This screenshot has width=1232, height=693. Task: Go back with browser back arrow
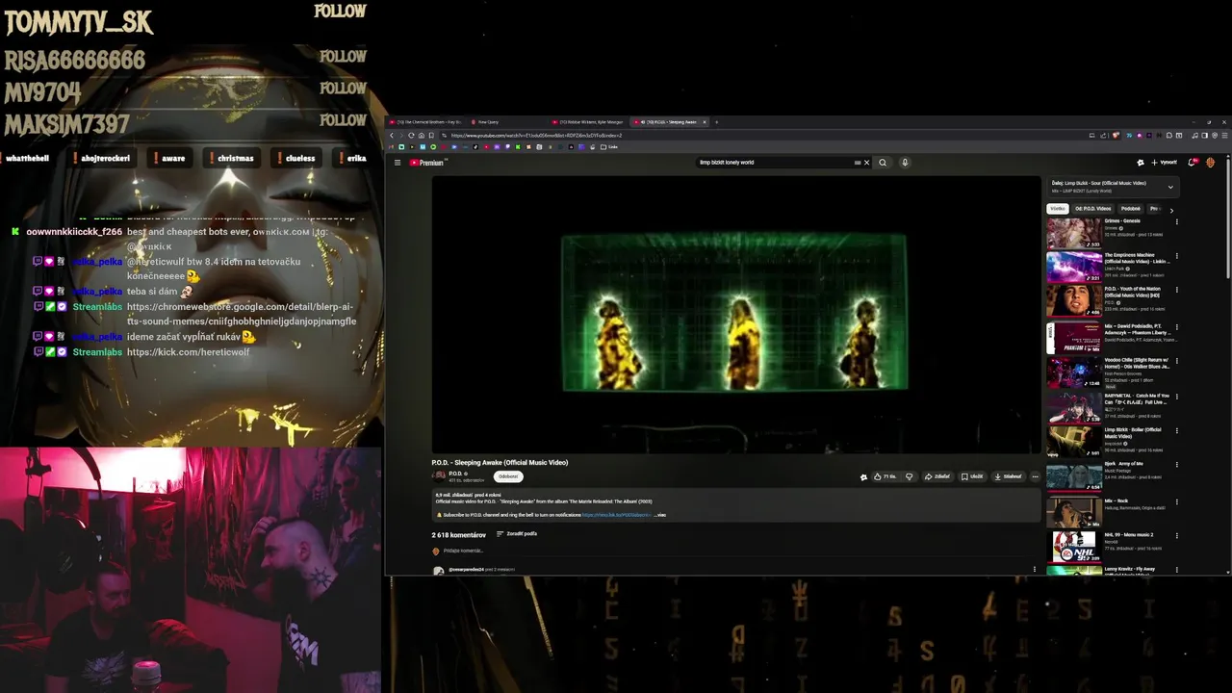[x=393, y=136]
